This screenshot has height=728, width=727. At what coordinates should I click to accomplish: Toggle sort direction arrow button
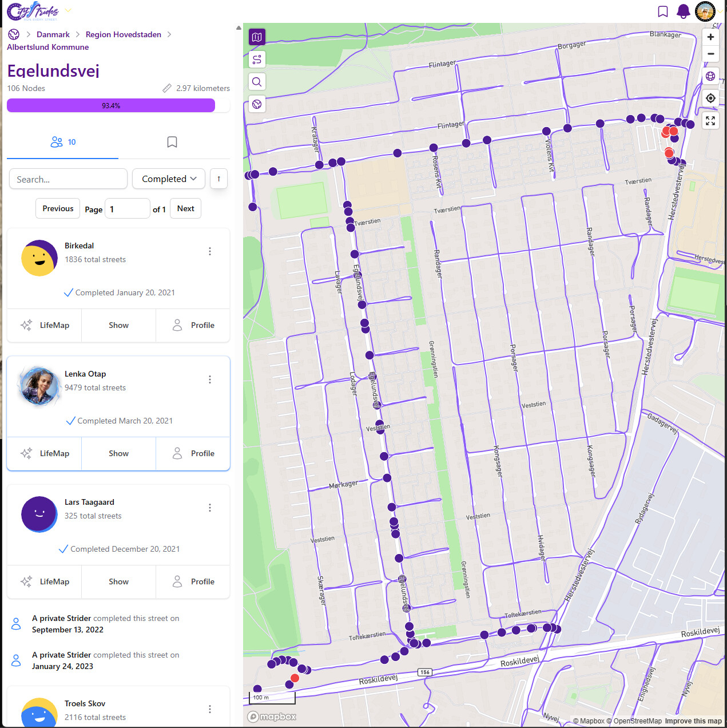[219, 179]
